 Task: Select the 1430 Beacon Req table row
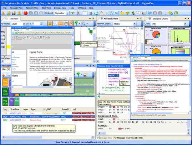point(49,120)
